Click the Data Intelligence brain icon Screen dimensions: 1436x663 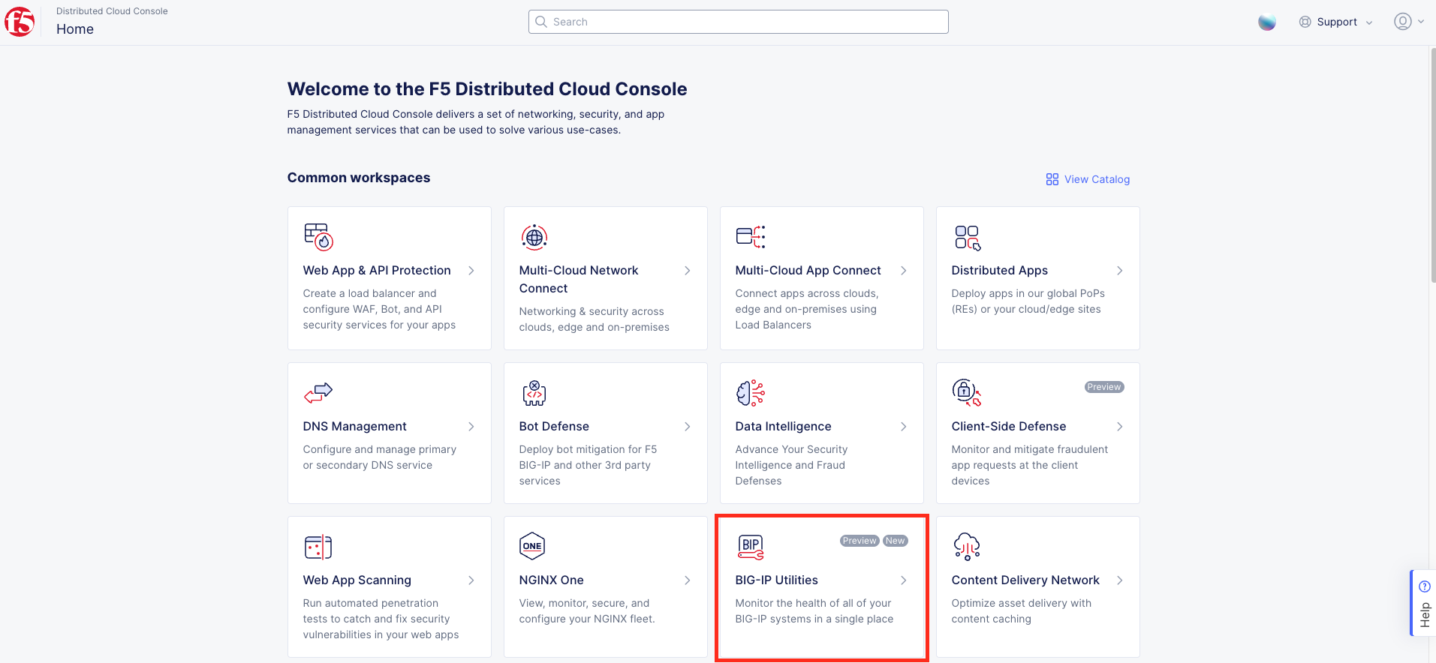(x=750, y=392)
